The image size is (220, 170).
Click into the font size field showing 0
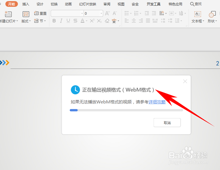tap(92, 14)
